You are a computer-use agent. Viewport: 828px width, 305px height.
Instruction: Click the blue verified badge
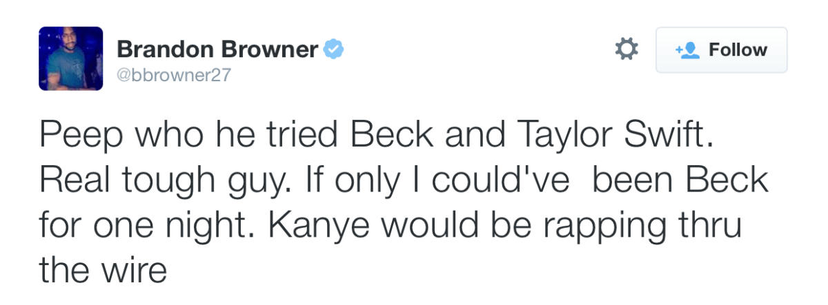pos(335,50)
